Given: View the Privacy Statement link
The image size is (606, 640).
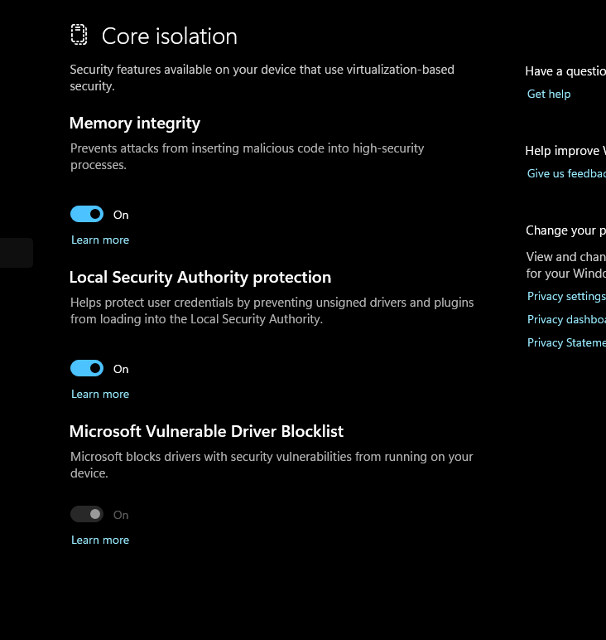Looking at the screenshot, I should [566, 343].
